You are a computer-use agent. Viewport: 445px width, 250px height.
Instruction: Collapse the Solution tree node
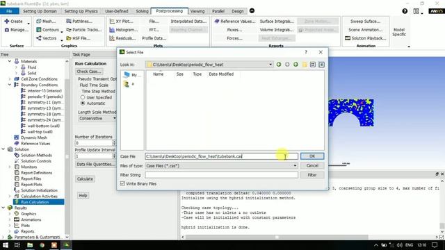point(3,149)
